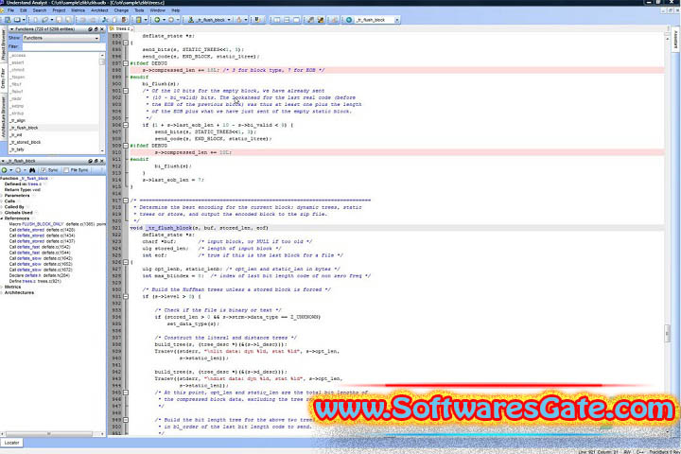Open the Metrics menu
Image resolution: width=681 pixels, height=454 pixels.
(79, 10)
